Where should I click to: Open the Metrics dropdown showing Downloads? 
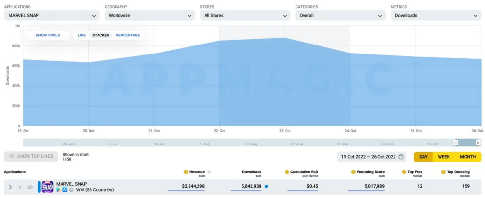pos(435,15)
